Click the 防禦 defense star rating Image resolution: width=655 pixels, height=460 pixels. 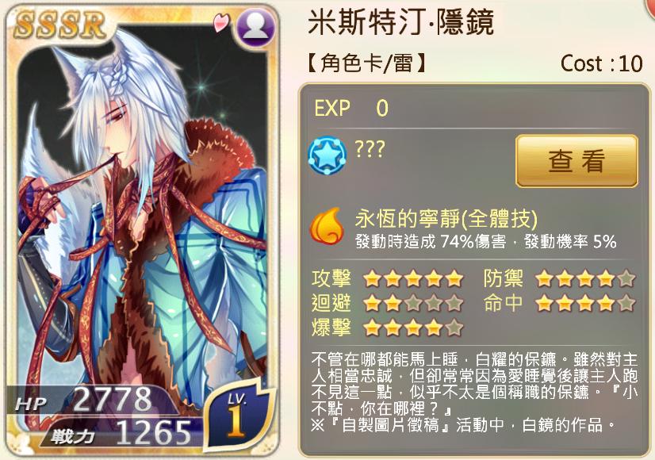585,278
